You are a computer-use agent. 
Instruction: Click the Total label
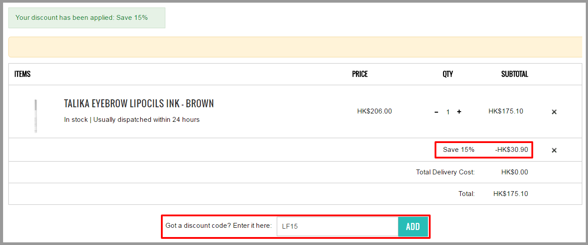coord(466,194)
